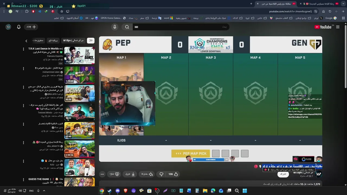347x195 pixels.
Task: Open Chrome from the taskbar
Action: pyautogui.click(x=102, y=191)
